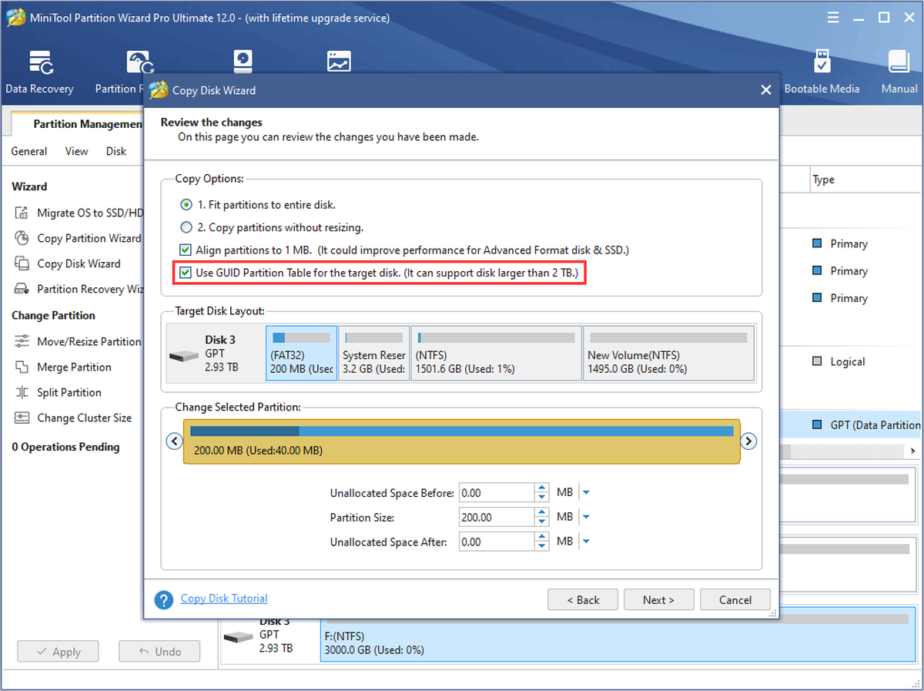Click the previous partition left arrow
This screenshot has width=924, height=691.
point(175,441)
